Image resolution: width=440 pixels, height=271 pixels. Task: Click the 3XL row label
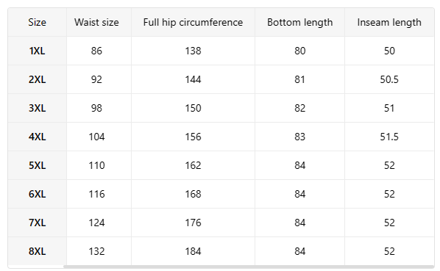[x=37, y=108]
